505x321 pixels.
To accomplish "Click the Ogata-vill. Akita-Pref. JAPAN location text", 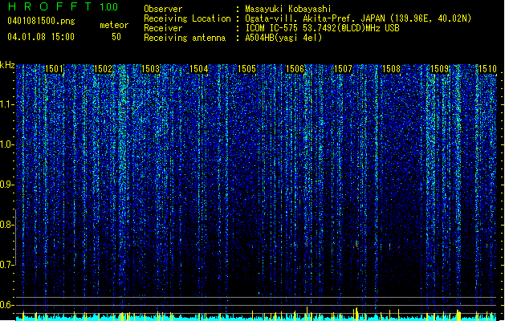I will click(358, 18).
